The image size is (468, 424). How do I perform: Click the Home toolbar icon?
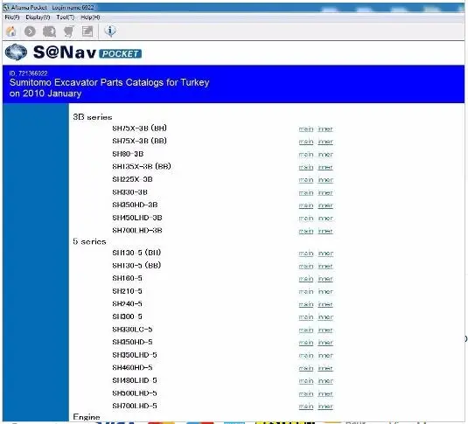point(11,31)
